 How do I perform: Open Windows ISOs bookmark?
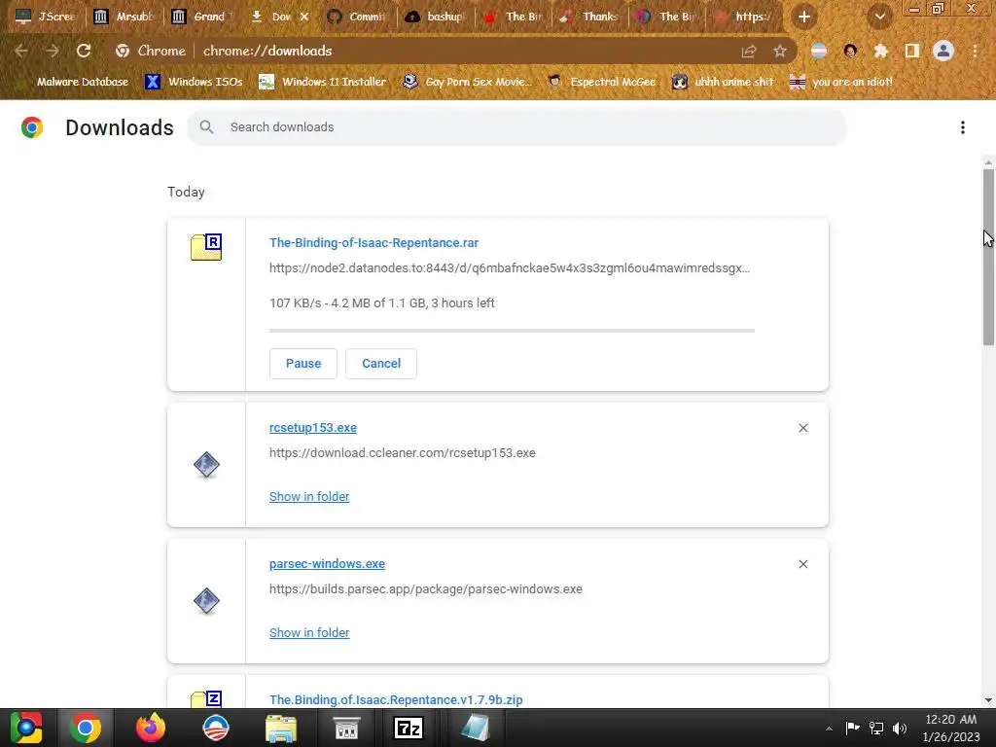194,82
